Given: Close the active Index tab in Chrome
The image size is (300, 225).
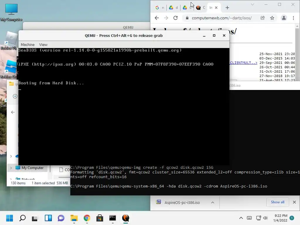Looking at the screenshot, I should point(216,8).
